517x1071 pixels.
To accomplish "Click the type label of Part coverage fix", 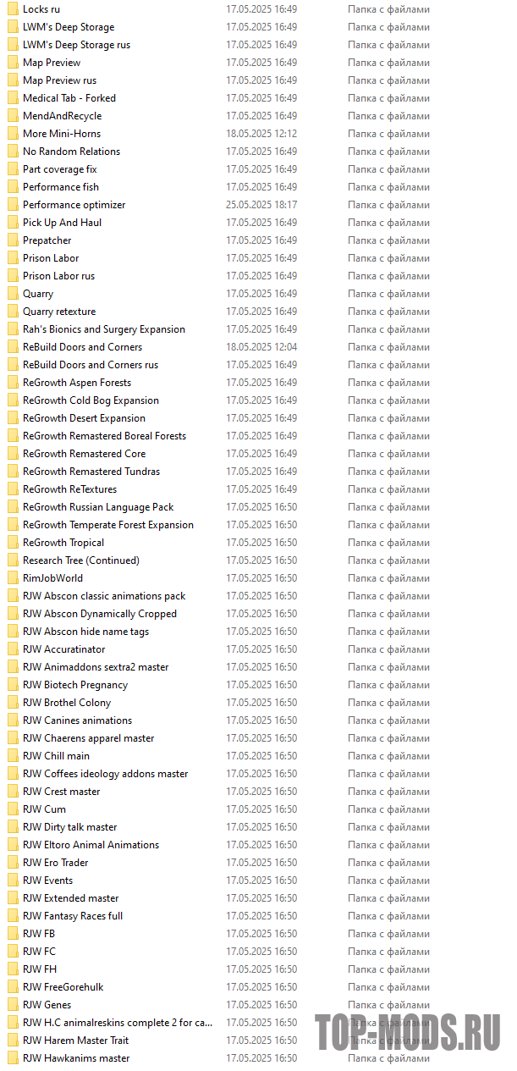I will 388,169.
